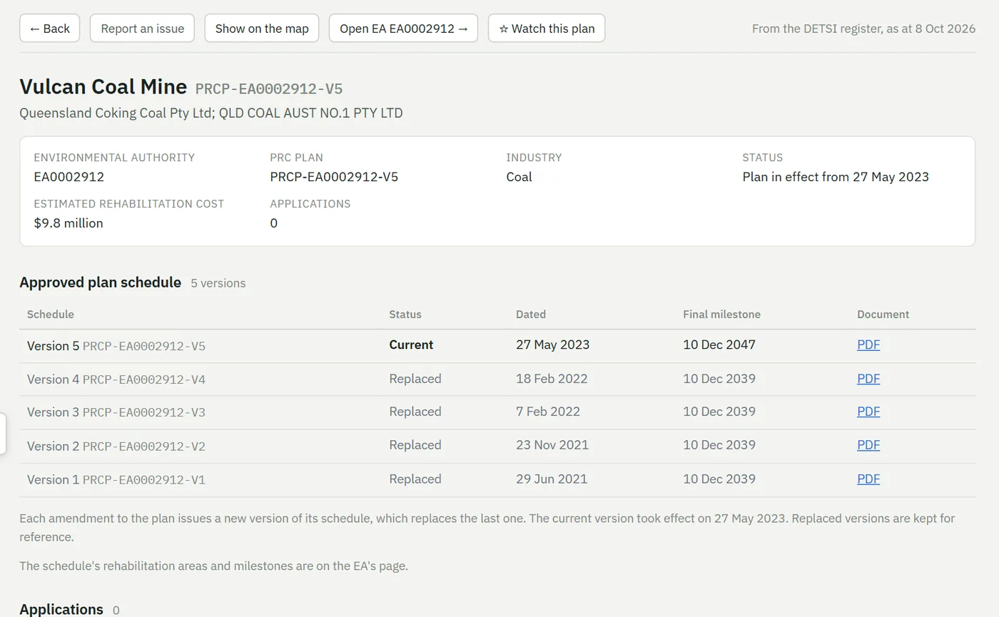Image resolution: width=999 pixels, height=617 pixels.
Task: Click the Applications section heading
Action: (61, 609)
